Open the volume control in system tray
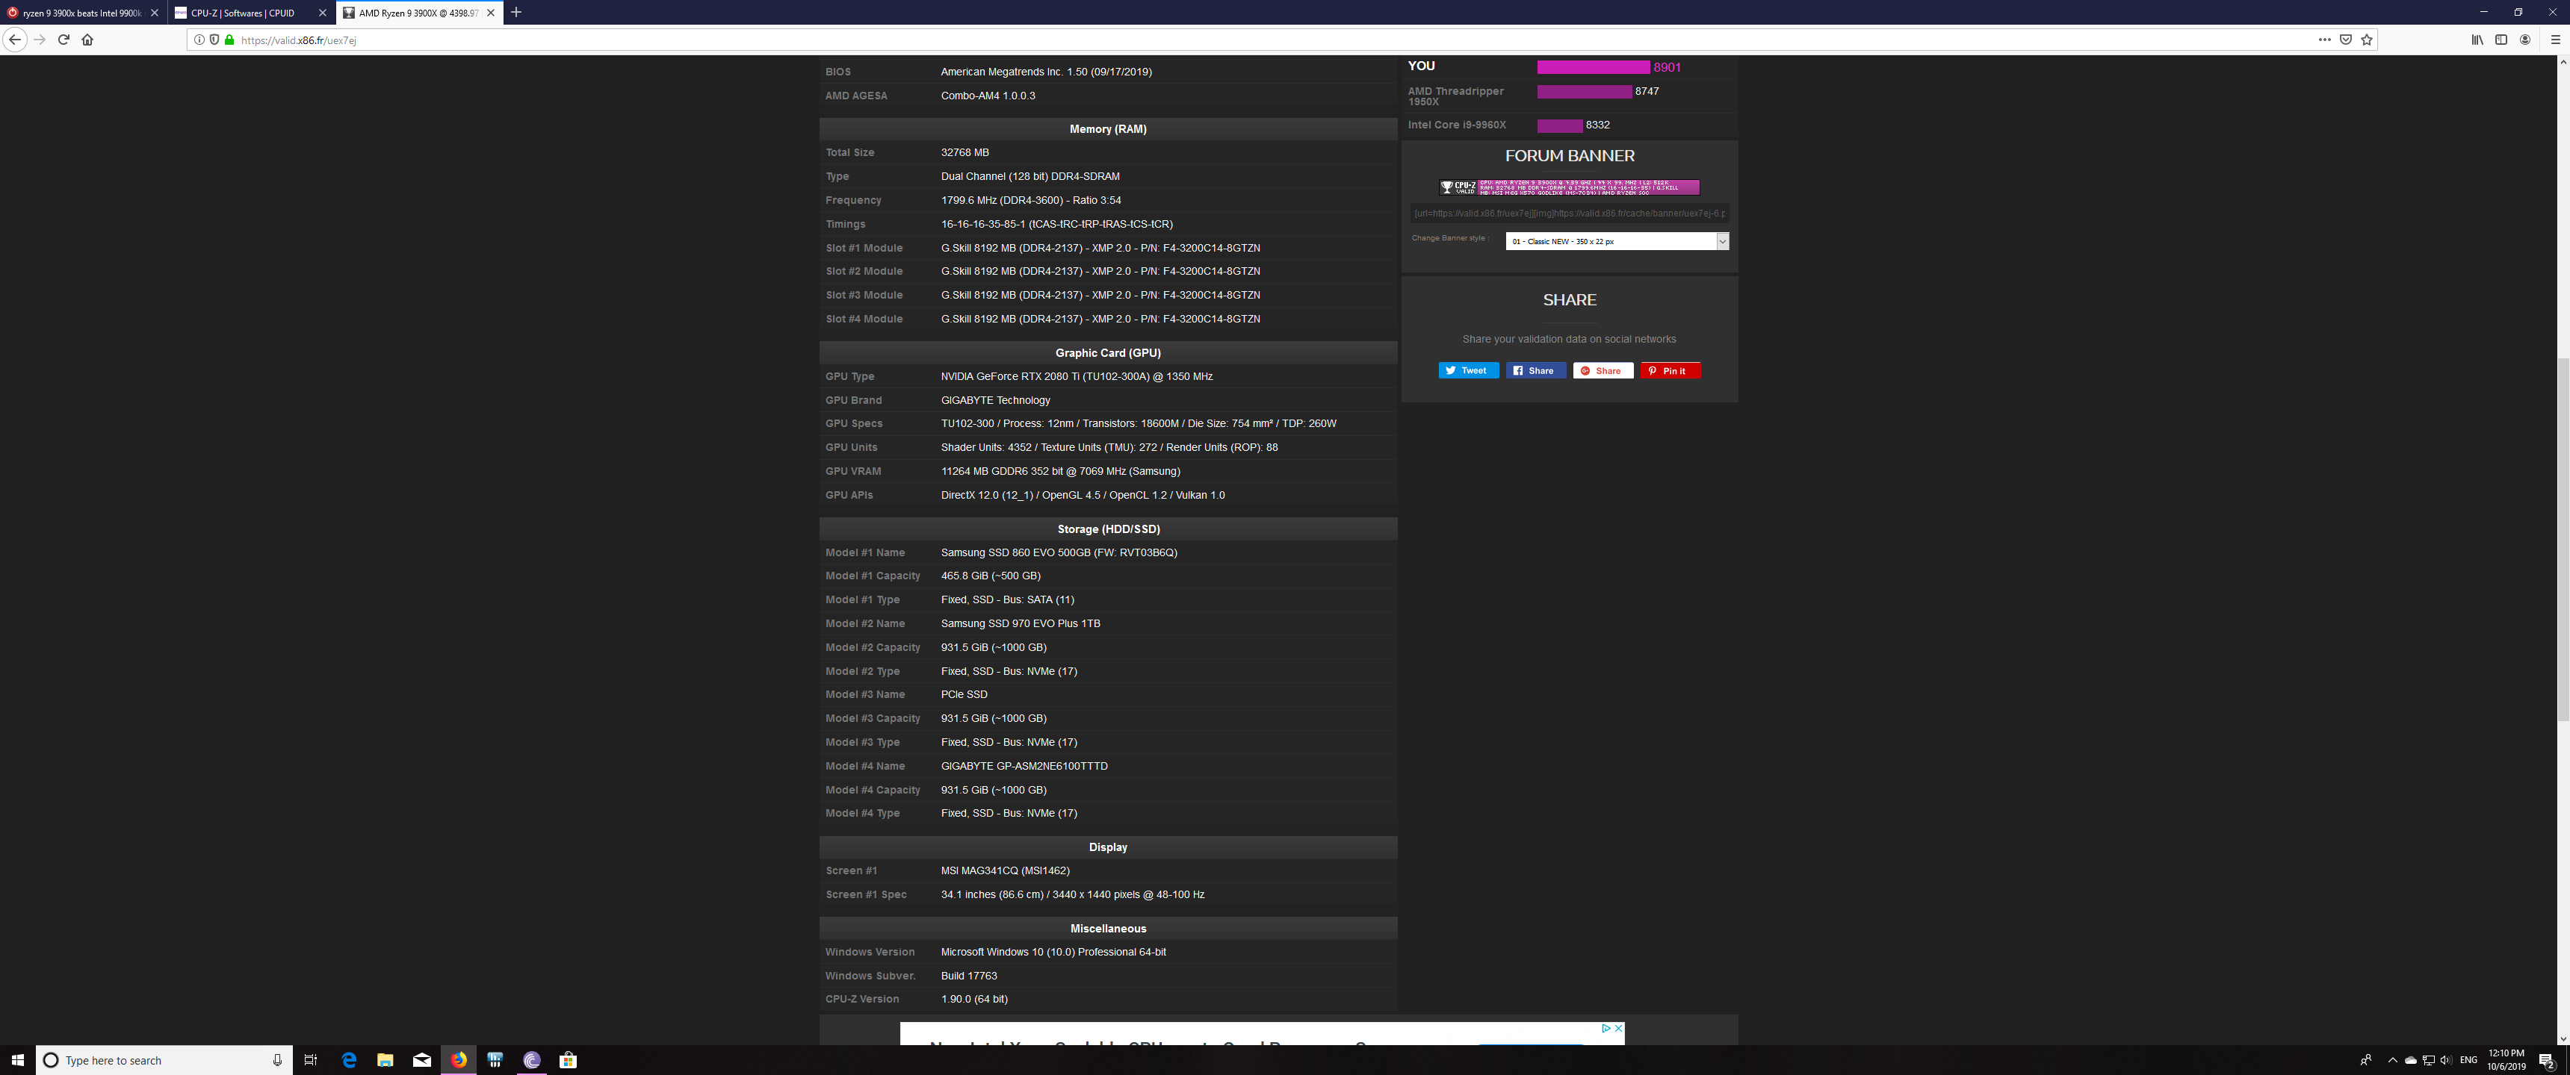 pos(2445,1060)
